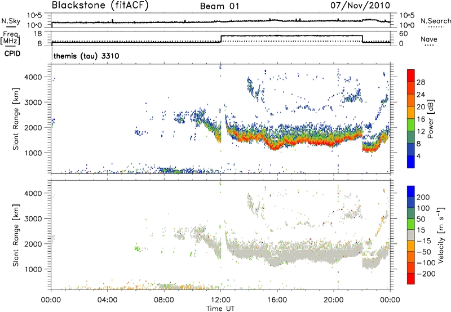This screenshot has height=312, width=451.
Task: Click the '60' tick on the Nave axis
Action: (403, 34)
